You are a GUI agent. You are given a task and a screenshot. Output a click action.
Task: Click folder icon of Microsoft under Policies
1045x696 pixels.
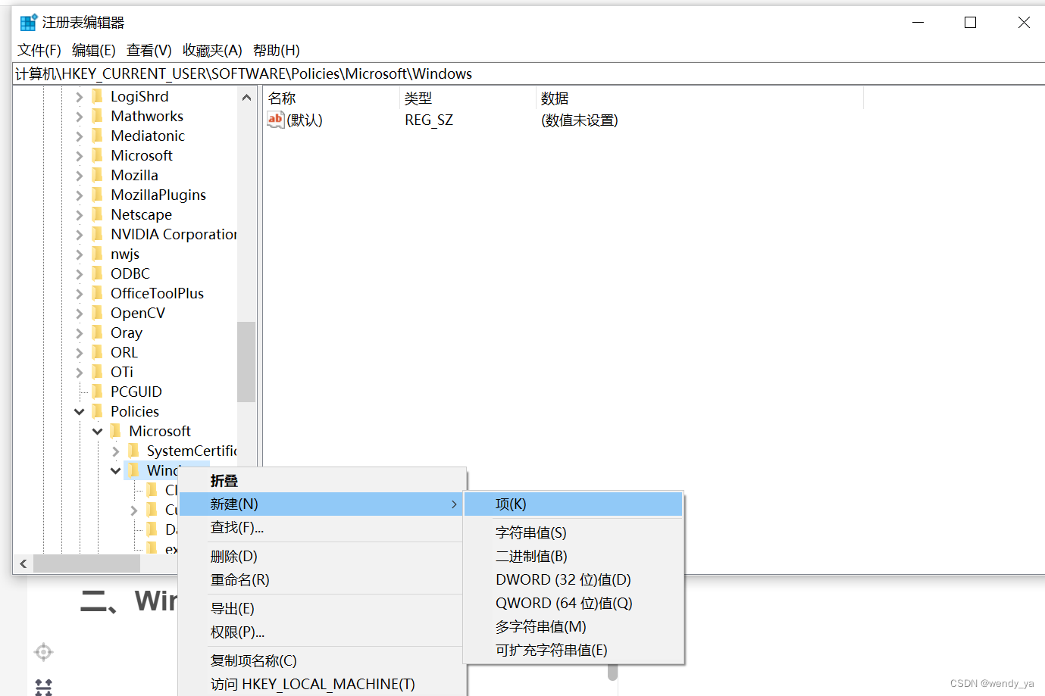[x=115, y=431]
